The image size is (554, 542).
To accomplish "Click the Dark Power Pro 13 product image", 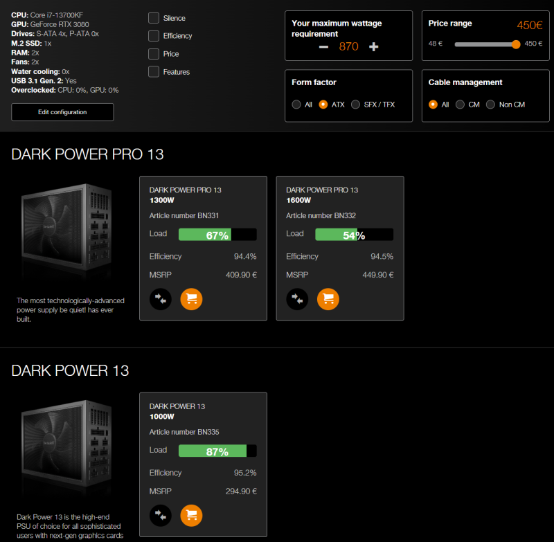I will 67,228.
